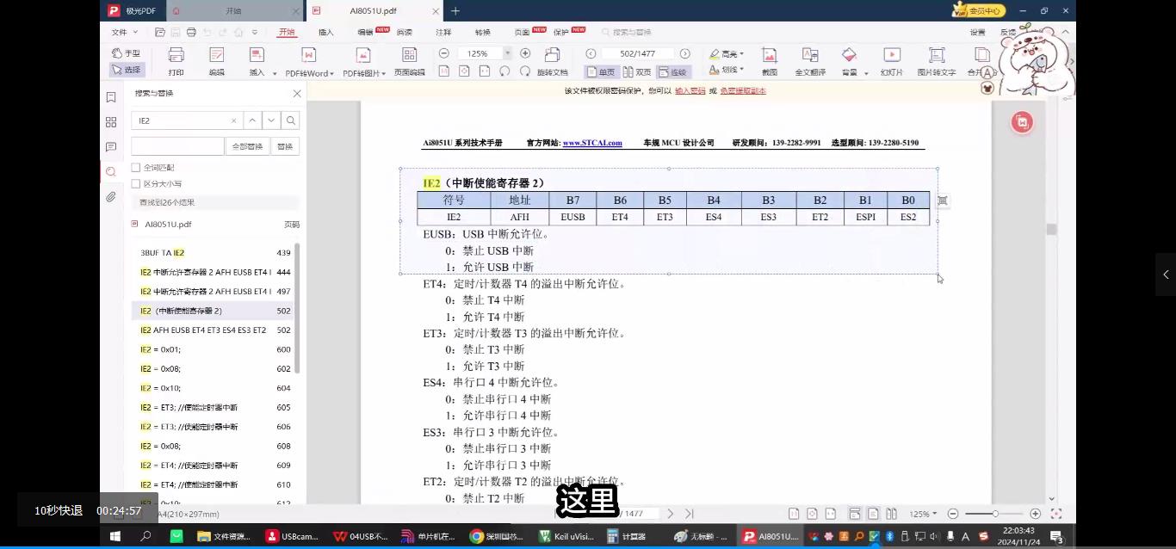Image resolution: width=1176 pixels, height=549 pixels.
Task: Enable the 区分大小写 case-sensitive checkbox
Action: click(x=135, y=183)
